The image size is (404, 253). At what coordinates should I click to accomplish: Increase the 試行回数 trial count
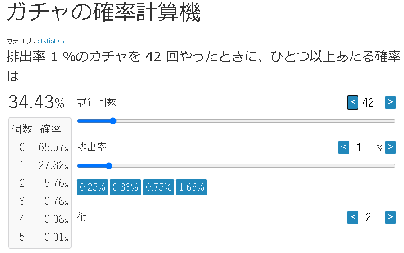coord(390,102)
